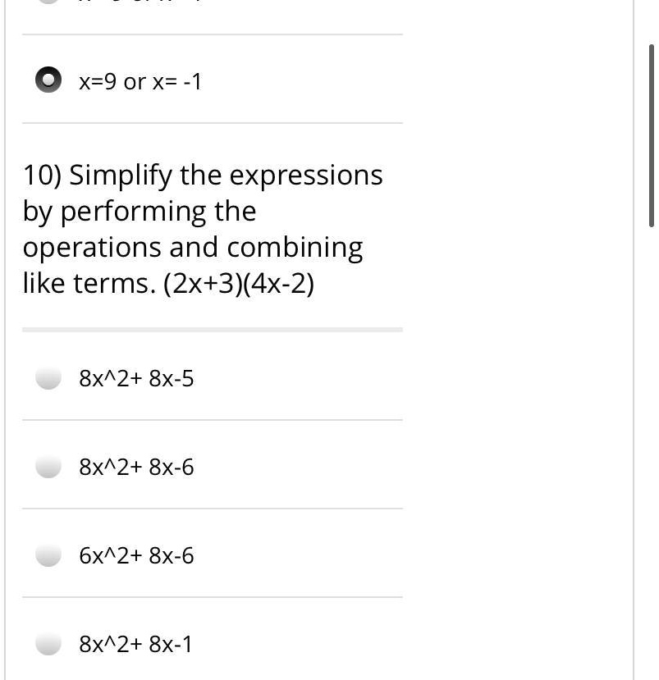The height and width of the screenshot is (680, 659).
Task: Select the radio button beside 8x^2+ 8x-6
Action: 49,467
